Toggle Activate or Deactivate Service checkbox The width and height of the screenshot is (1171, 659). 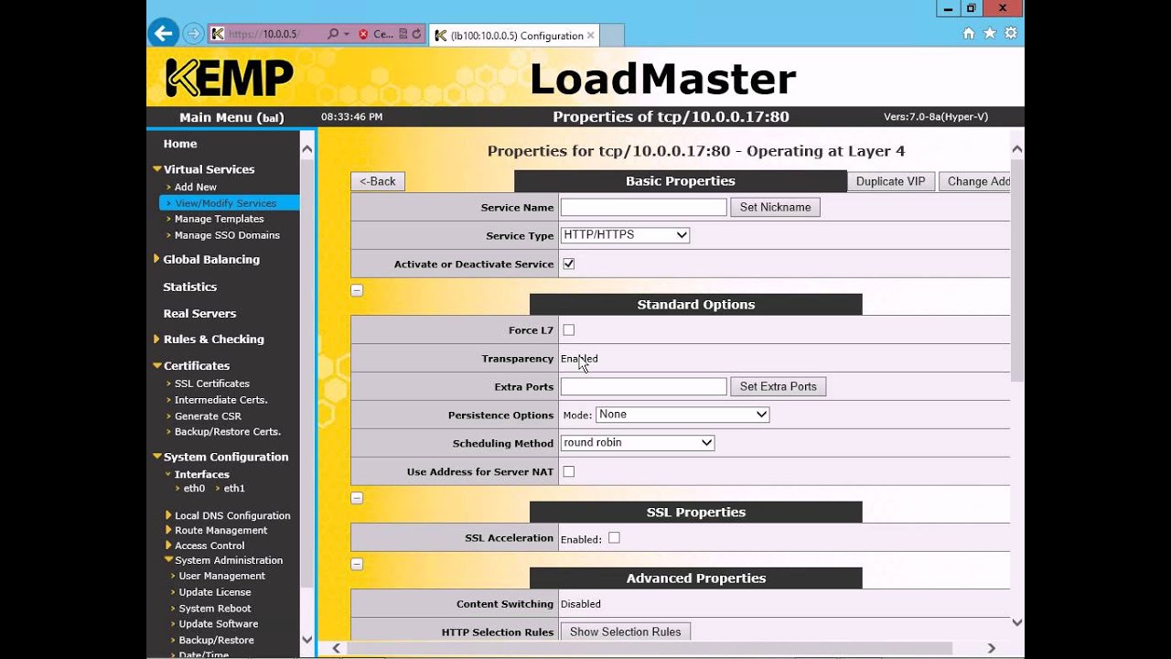(569, 264)
